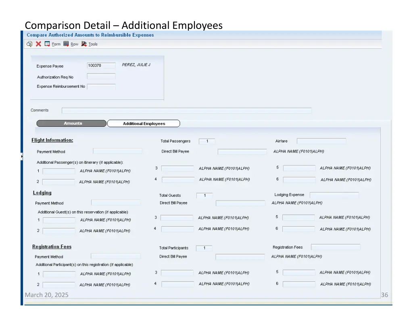Viewport: 413px width, 309px height.
Task: Click additional passenger 4 field
Action: (x=178, y=180)
